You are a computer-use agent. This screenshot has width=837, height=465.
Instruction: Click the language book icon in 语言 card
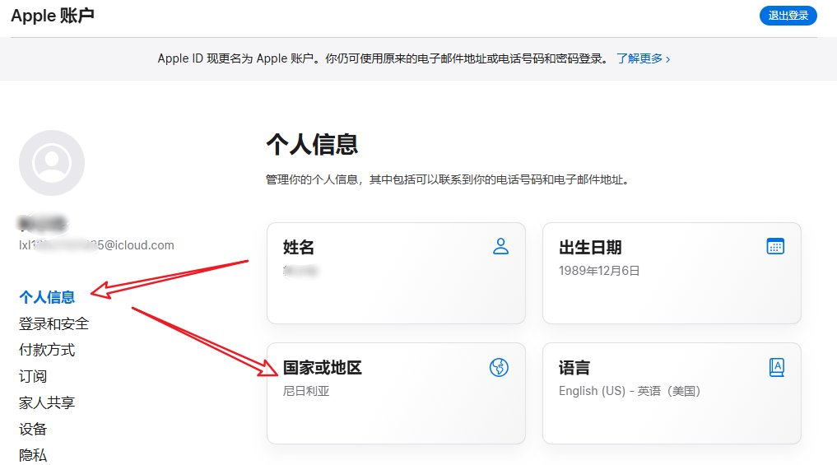click(776, 367)
